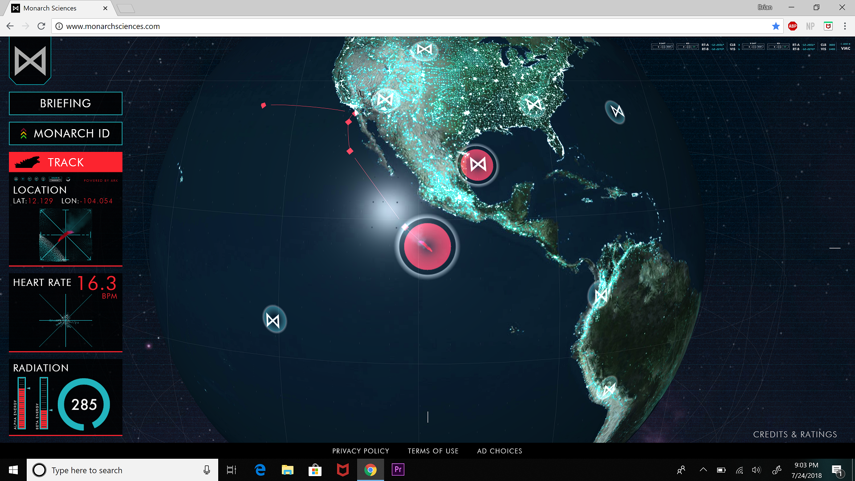
Task: Open Task View from the taskbar
Action: point(232,470)
